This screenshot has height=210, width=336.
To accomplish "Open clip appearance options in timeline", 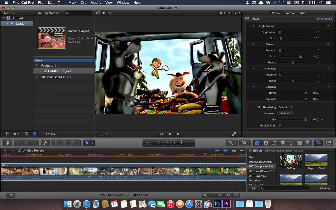I will coord(236,195).
